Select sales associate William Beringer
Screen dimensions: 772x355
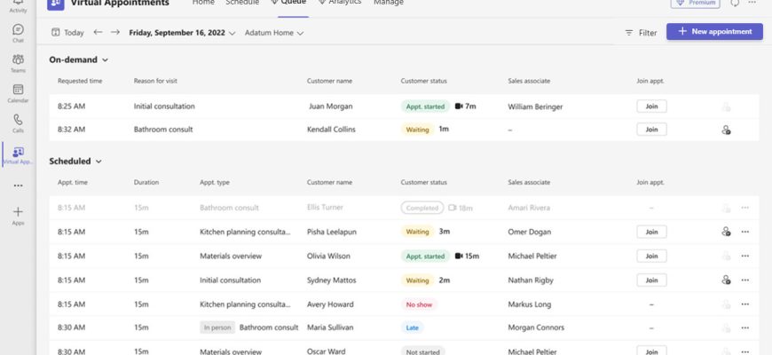point(535,106)
